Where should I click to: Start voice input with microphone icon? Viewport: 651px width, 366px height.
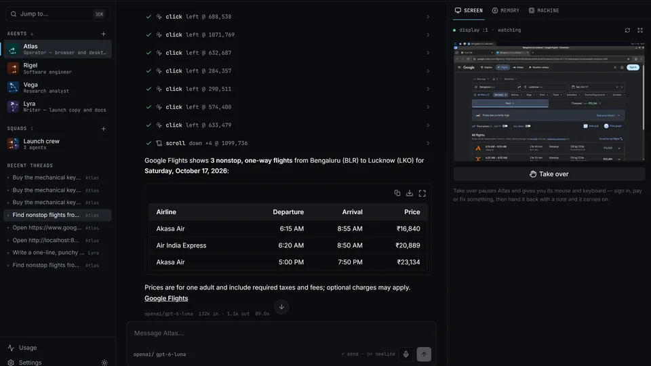(x=406, y=354)
